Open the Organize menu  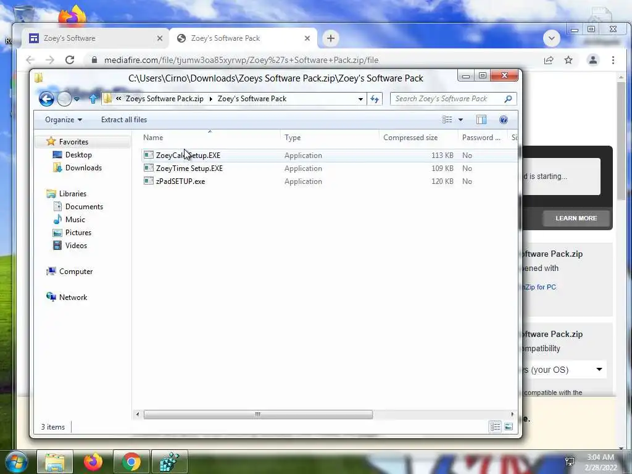(64, 120)
